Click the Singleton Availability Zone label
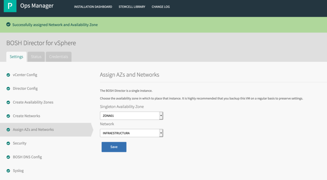327x180 pixels. coord(122,107)
